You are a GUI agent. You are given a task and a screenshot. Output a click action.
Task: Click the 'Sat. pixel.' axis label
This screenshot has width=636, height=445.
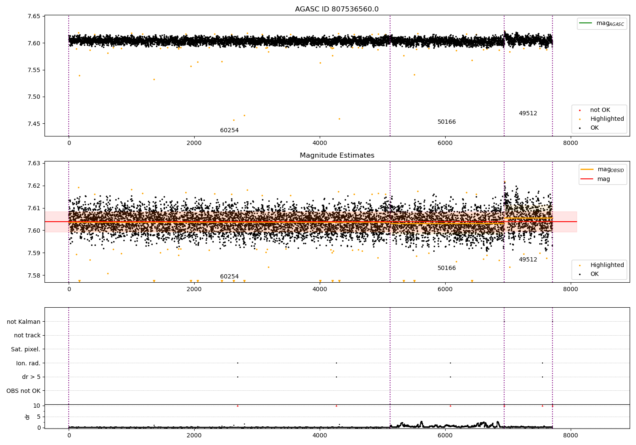tap(25, 350)
